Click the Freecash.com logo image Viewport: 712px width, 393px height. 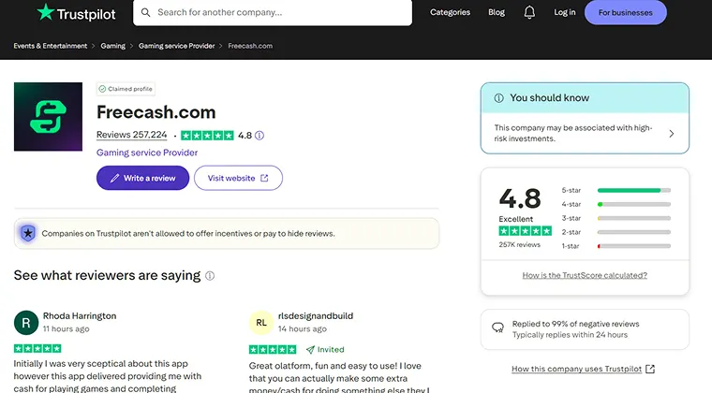pyautogui.click(x=48, y=116)
